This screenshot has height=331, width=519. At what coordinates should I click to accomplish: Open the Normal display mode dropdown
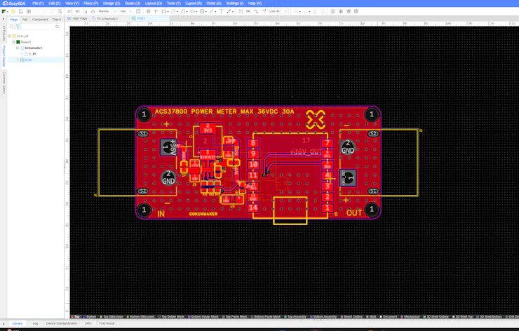click(107, 11)
